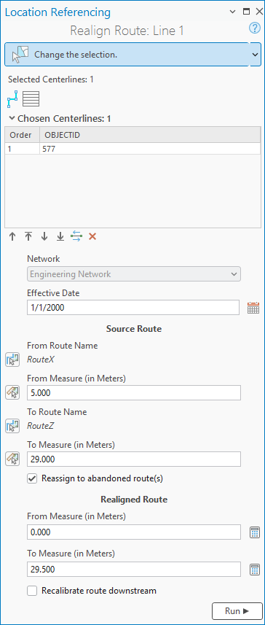Move centerline up one position
The width and height of the screenshot is (265, 625).
[x=12, y=237]
